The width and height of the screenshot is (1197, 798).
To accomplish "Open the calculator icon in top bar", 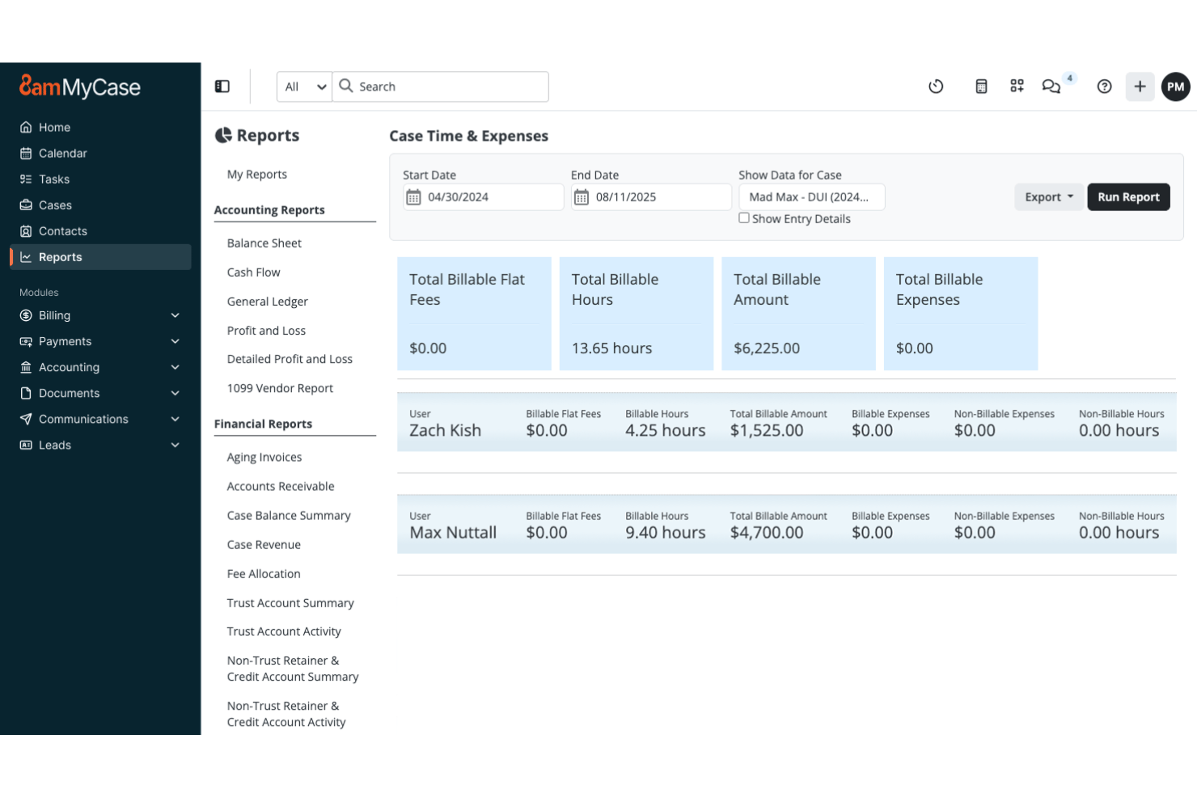I will coord(981,87).
